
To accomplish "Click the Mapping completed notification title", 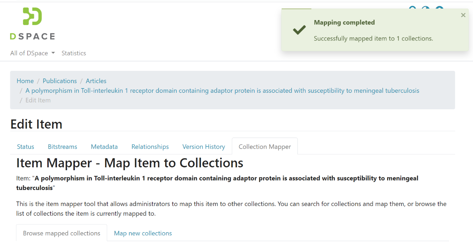I will 344,23.
